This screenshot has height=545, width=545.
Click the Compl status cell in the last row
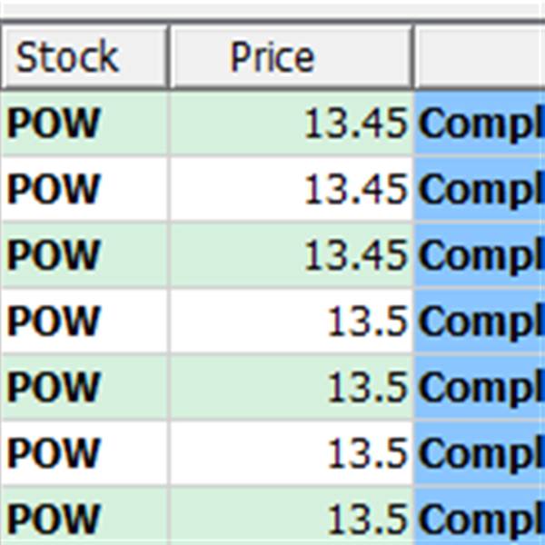480,516
